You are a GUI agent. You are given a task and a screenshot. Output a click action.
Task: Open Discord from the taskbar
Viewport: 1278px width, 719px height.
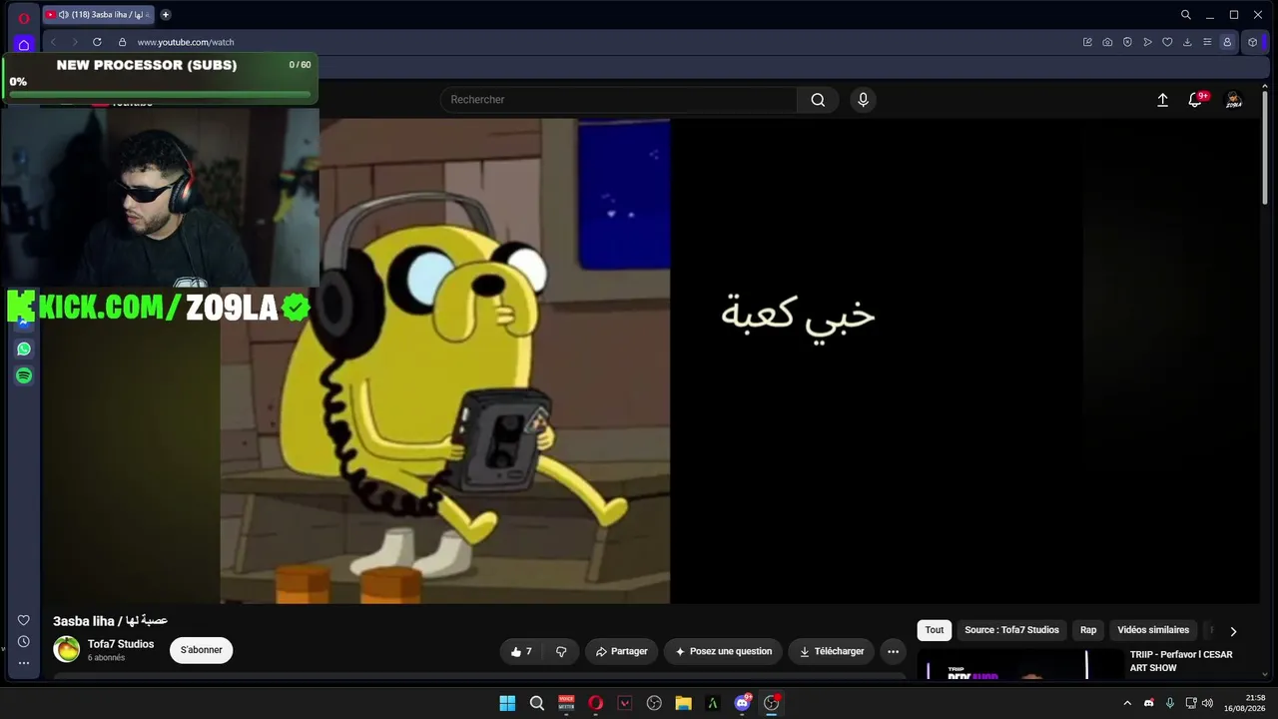743,703
